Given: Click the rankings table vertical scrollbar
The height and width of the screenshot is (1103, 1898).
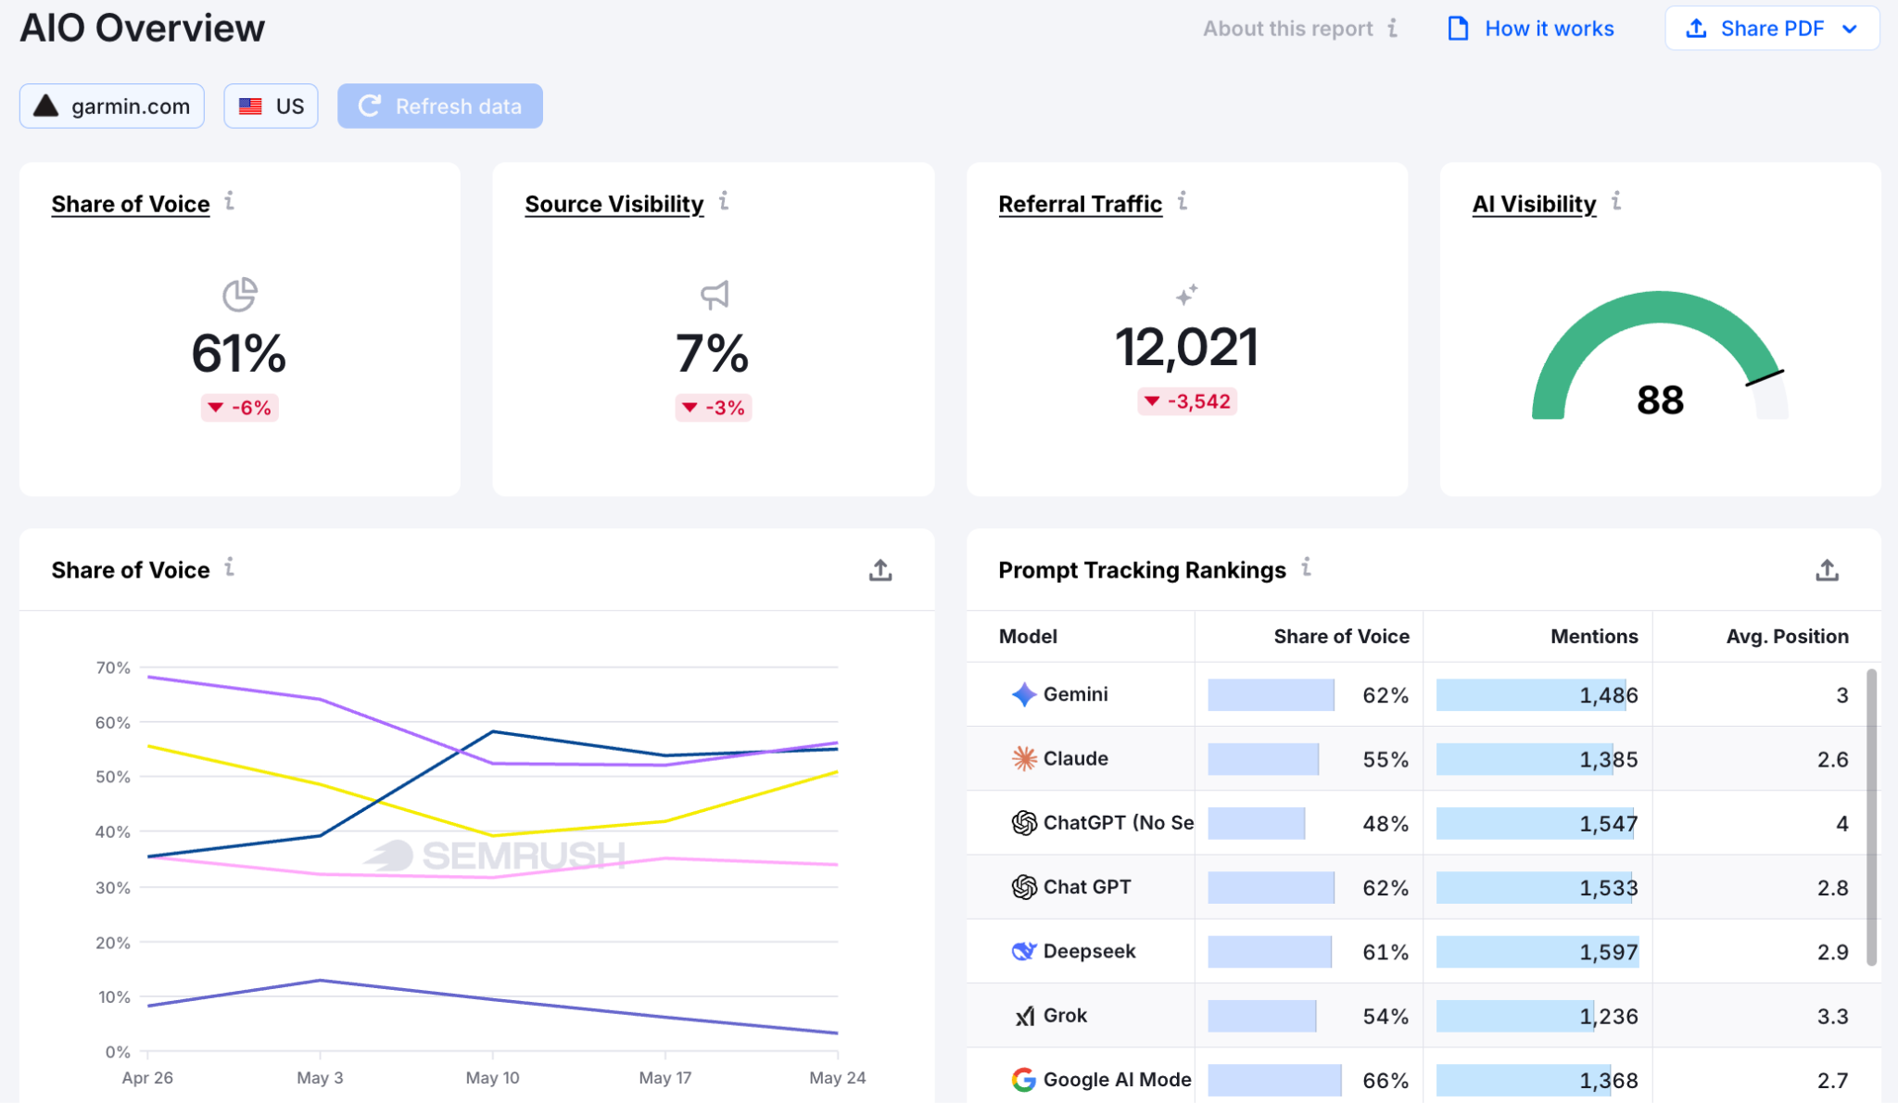Looking at the screenshot, I should pyautogui.click(x=1871, y=818).
